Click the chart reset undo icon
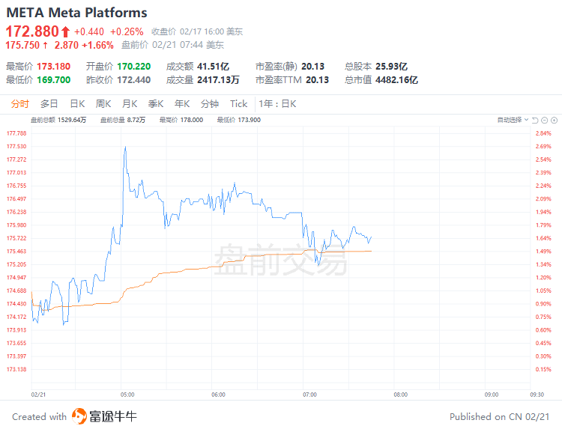This screenshot has height=432, width=562. pyautogui.click(x=536, y=120)
